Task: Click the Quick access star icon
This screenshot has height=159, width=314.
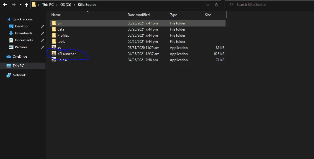Action: point(9,19)
